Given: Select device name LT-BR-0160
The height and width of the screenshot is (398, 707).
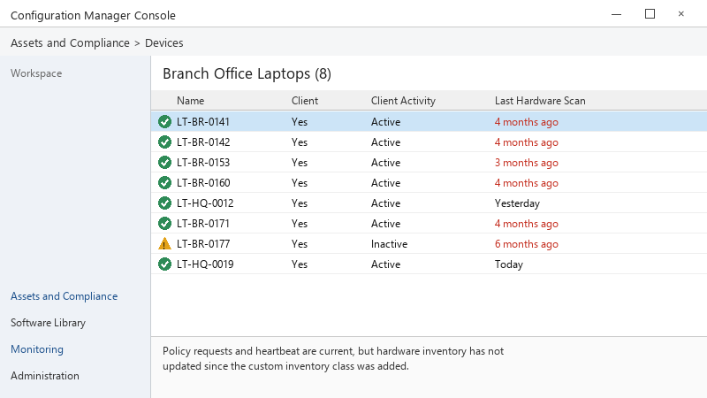Looking at the screenshot, I should click(x=203, y=183).
